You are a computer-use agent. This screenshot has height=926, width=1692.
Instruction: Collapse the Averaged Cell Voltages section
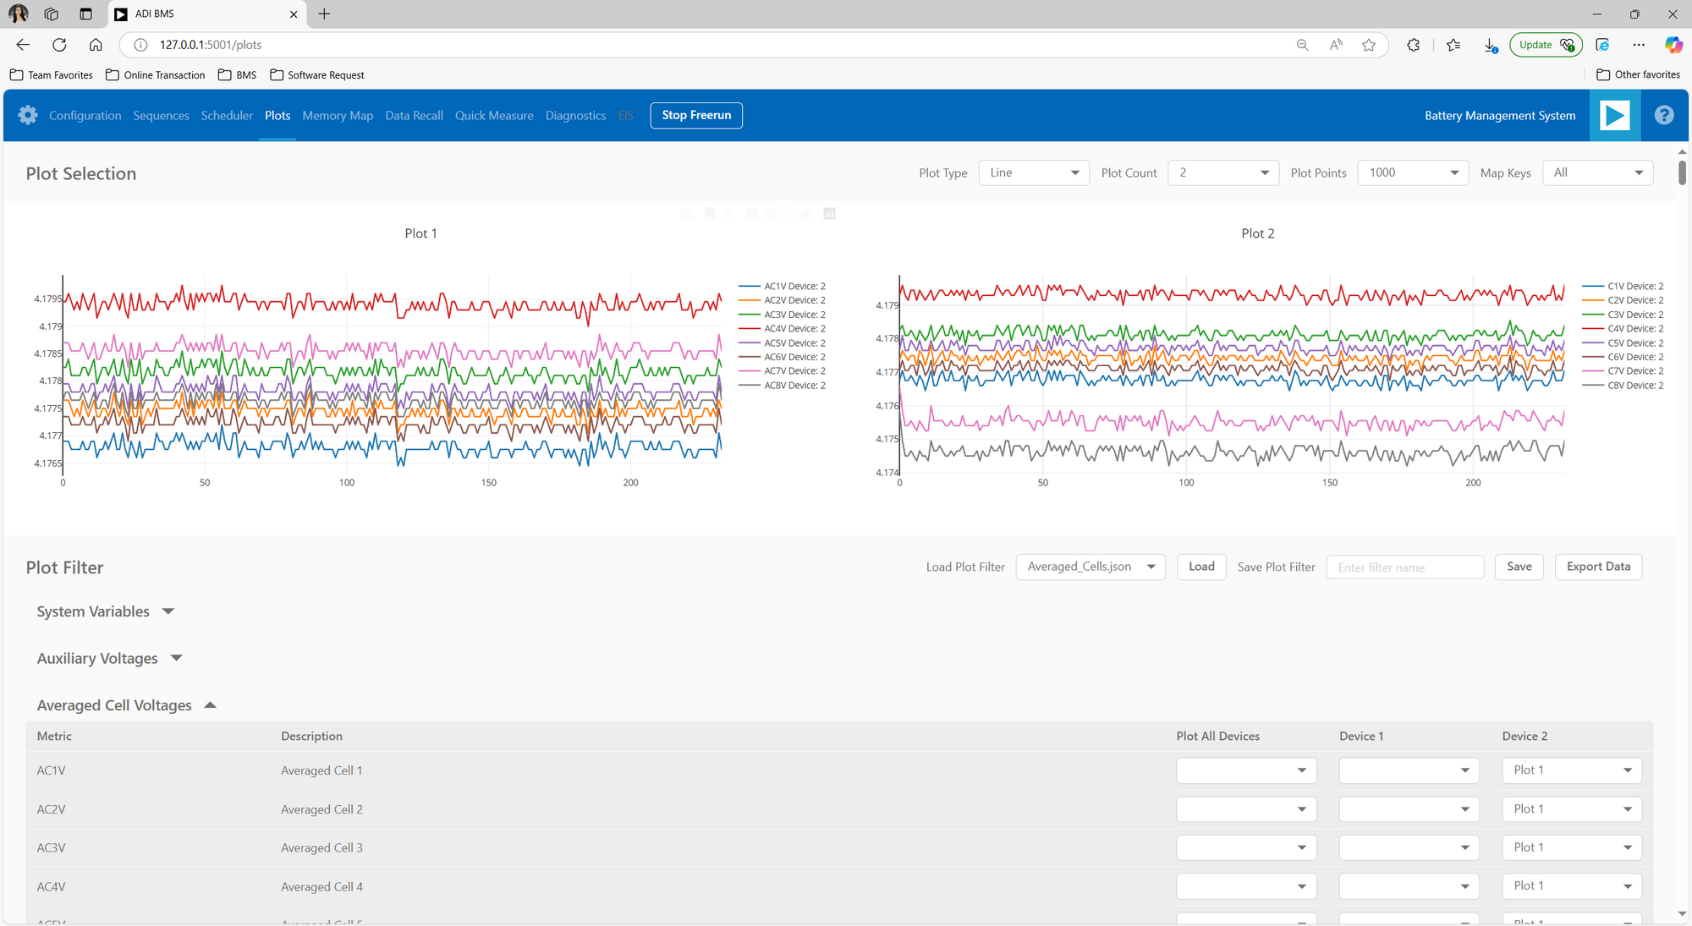(x=126, y=705)
